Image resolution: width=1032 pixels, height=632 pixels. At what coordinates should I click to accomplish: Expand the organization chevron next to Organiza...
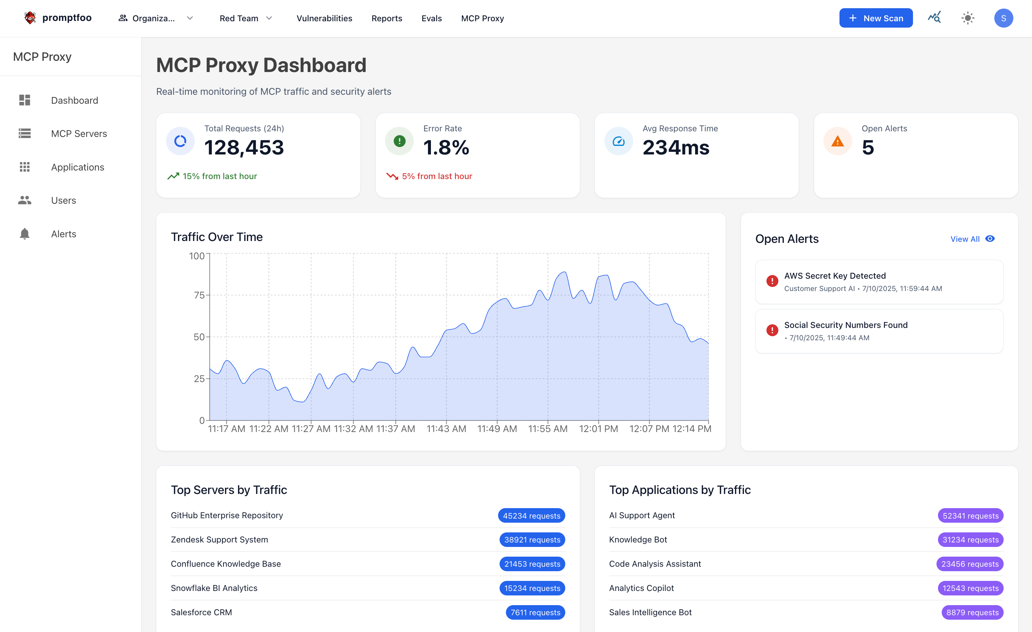(190, 18)
